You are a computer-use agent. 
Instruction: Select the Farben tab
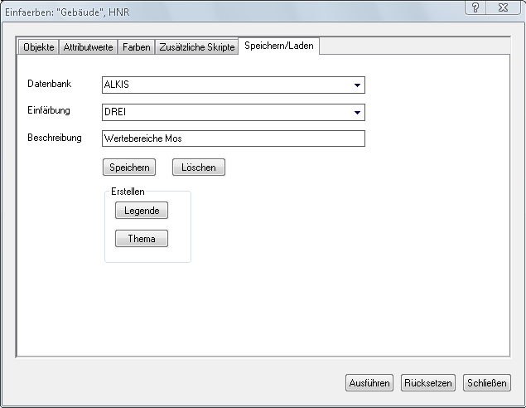pyautogui.click(x=136, y=47)
